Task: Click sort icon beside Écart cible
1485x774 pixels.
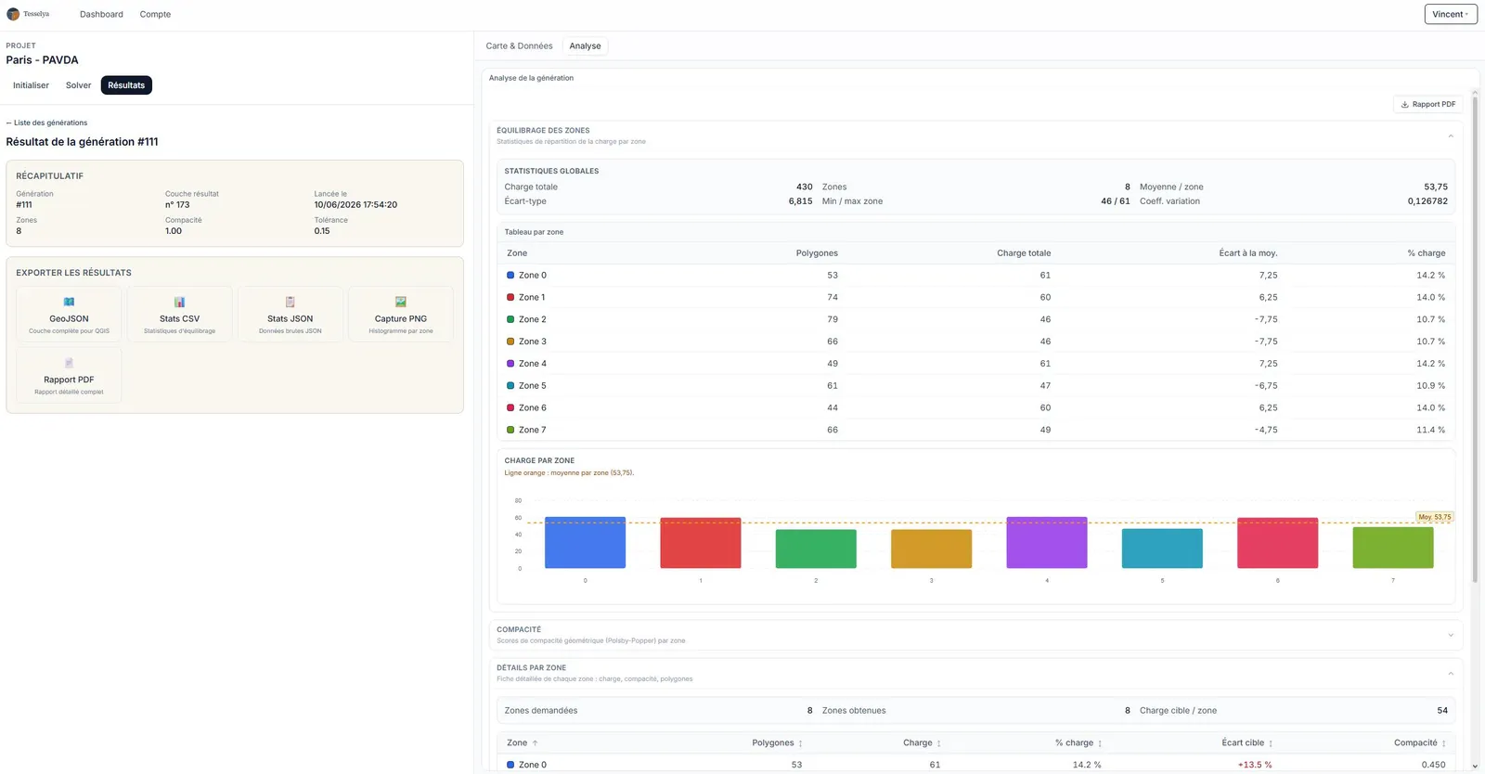Action: [1271, 743]
